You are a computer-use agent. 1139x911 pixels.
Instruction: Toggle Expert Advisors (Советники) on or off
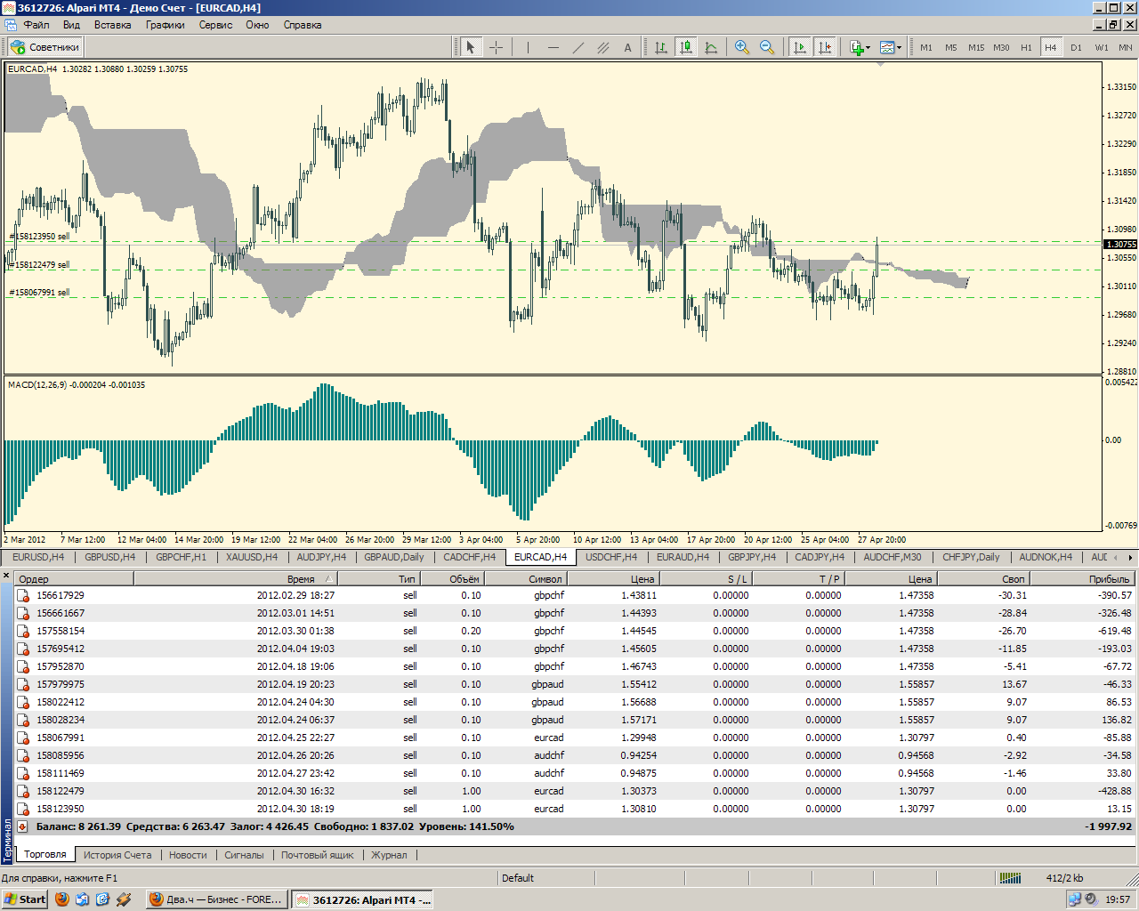point(45,47)
